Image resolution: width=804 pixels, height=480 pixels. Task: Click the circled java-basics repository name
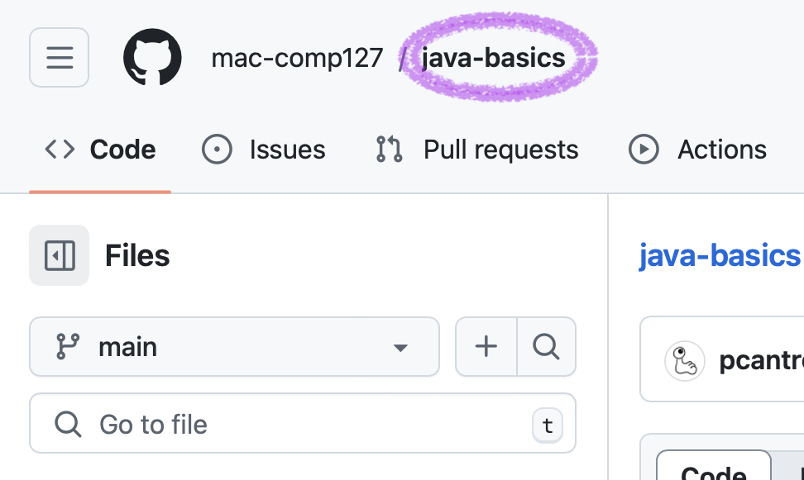point(493,57)
